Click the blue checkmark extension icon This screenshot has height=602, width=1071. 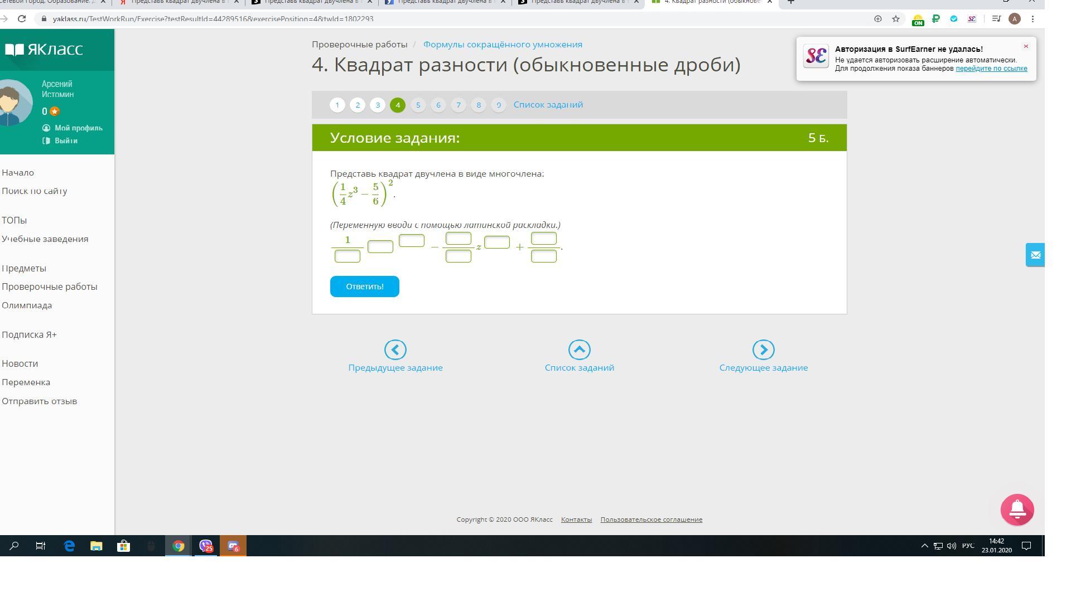[x=954, y=19]
